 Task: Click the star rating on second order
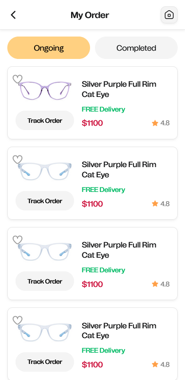(161, 204)
